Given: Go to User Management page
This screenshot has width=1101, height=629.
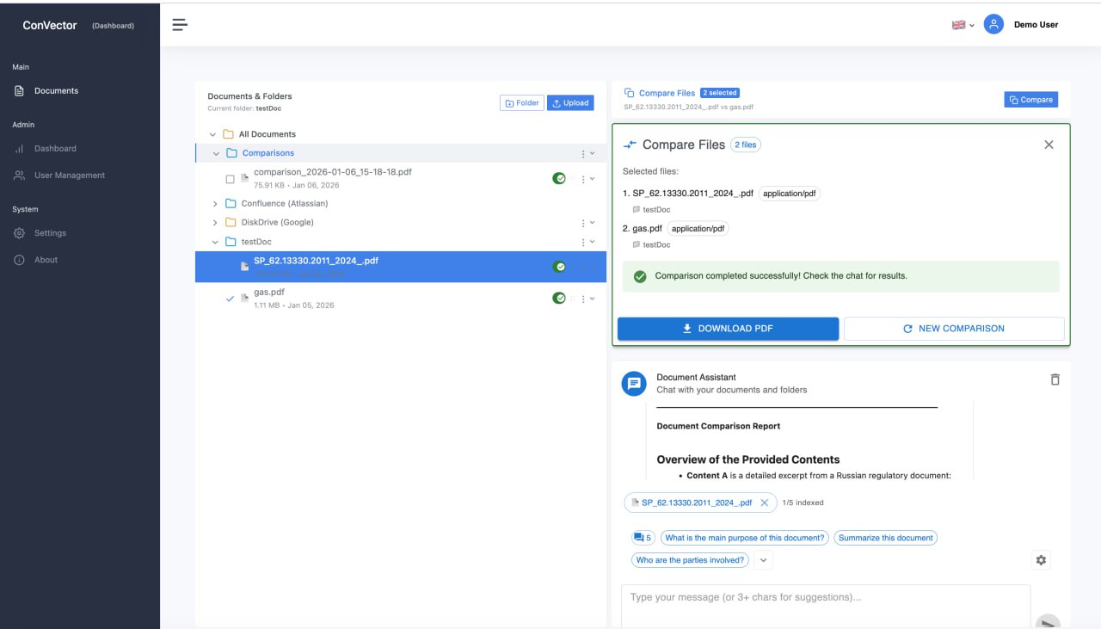Looking at the screenshot, I should tap(69, 176).
